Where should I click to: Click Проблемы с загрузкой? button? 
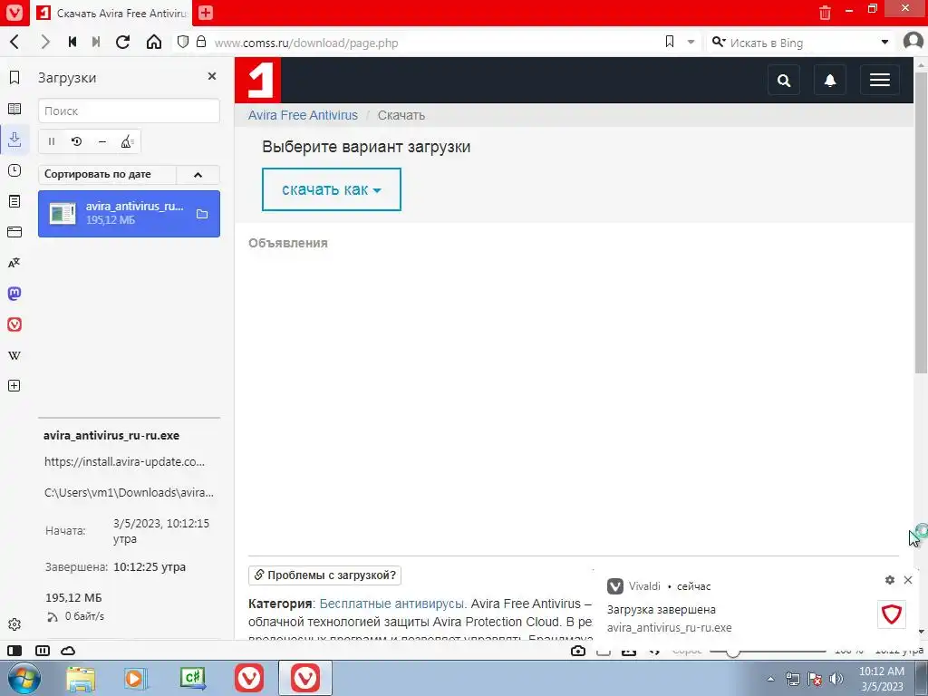325,575
